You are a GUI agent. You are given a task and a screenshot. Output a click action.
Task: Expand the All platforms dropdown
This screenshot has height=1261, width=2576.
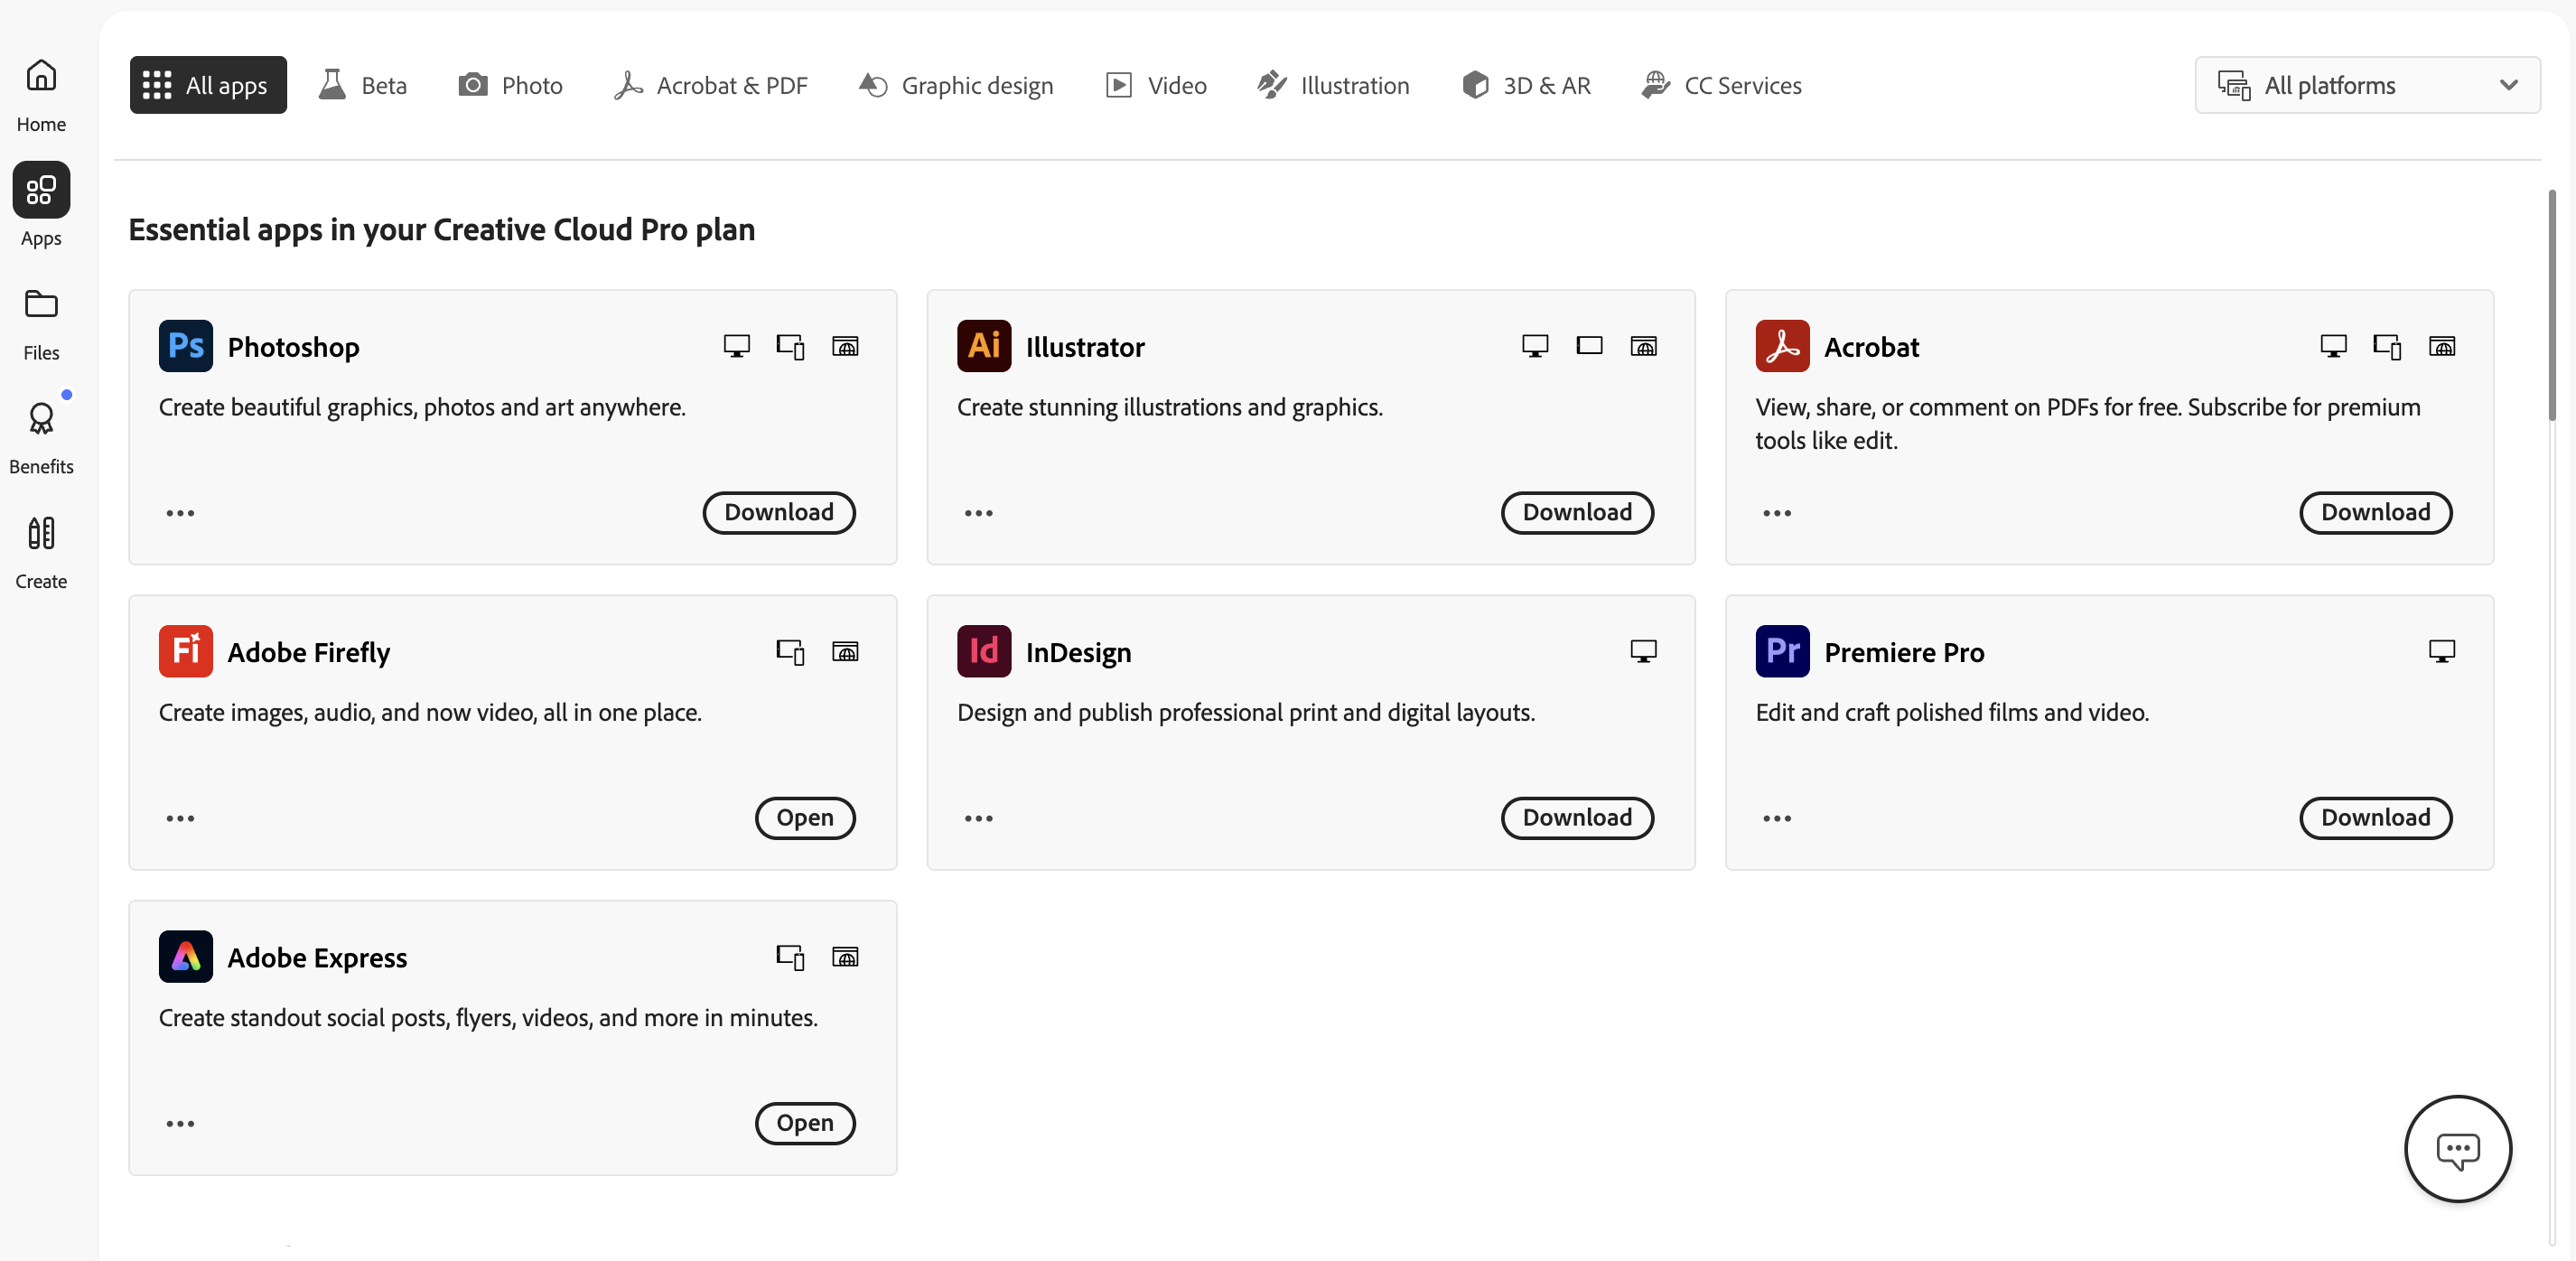pos(2367,85)
